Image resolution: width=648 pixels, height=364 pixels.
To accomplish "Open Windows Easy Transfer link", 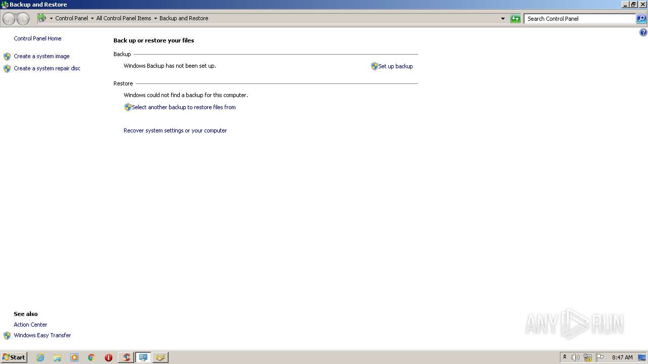I will pyautogui.click(x=43, y=335).
